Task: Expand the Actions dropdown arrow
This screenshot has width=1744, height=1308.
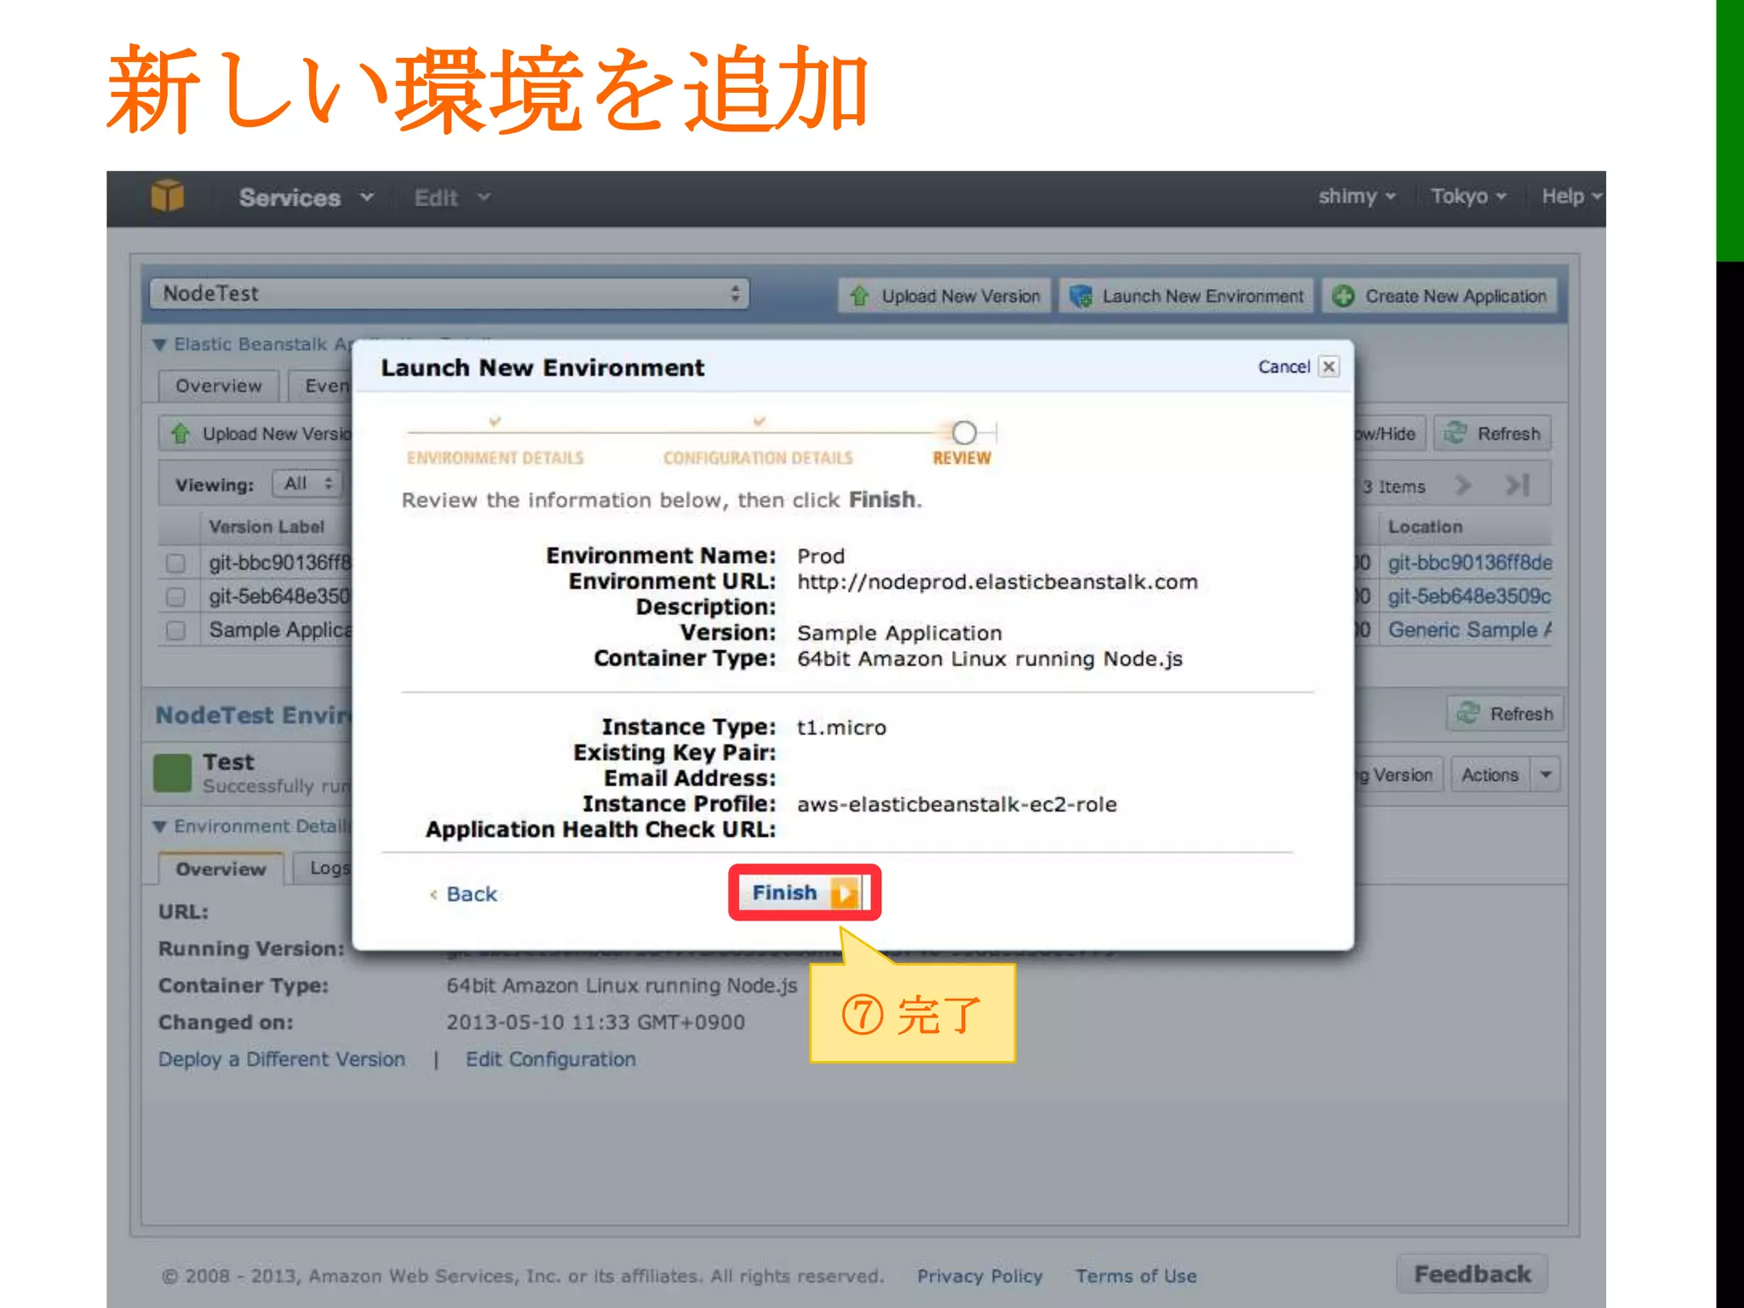Action: [1546, 775]
